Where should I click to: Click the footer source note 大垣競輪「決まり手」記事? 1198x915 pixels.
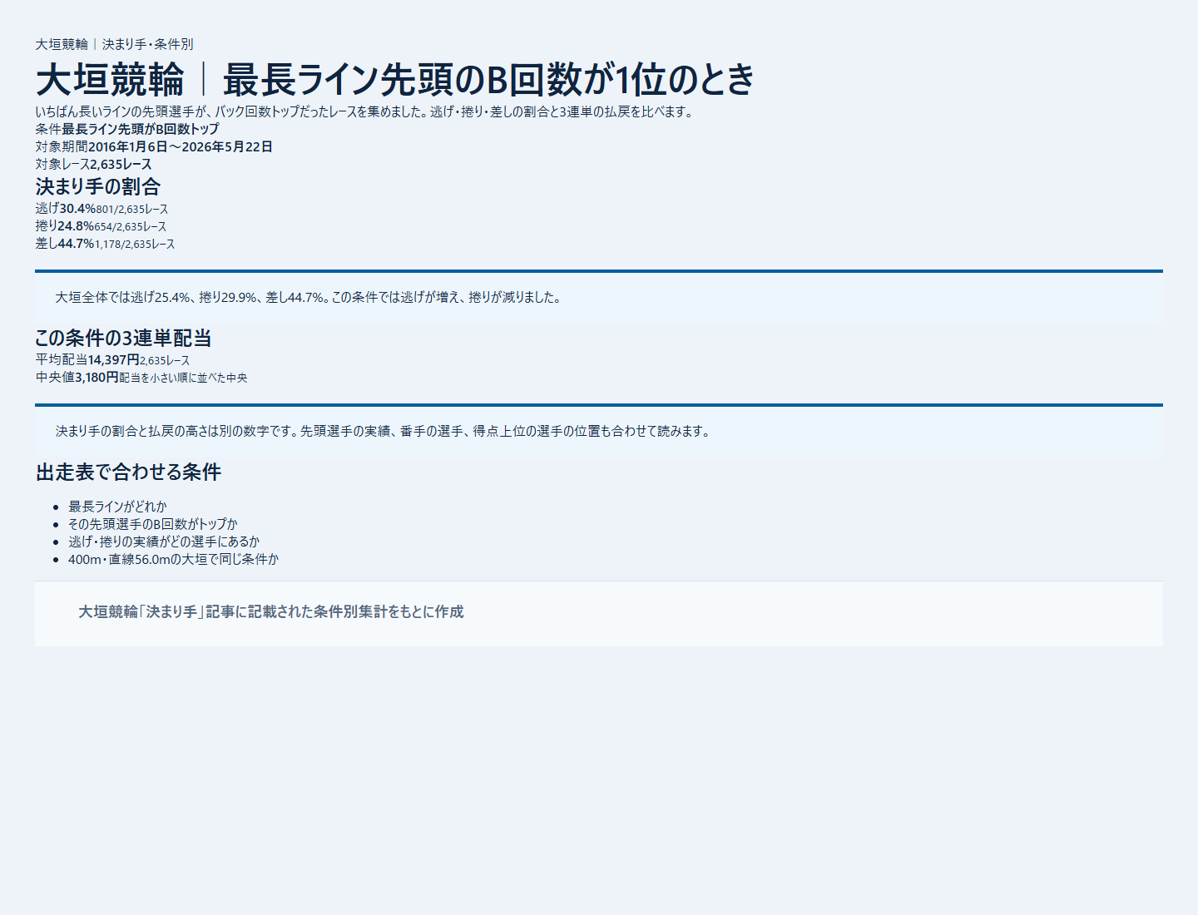tap(271, 611)
